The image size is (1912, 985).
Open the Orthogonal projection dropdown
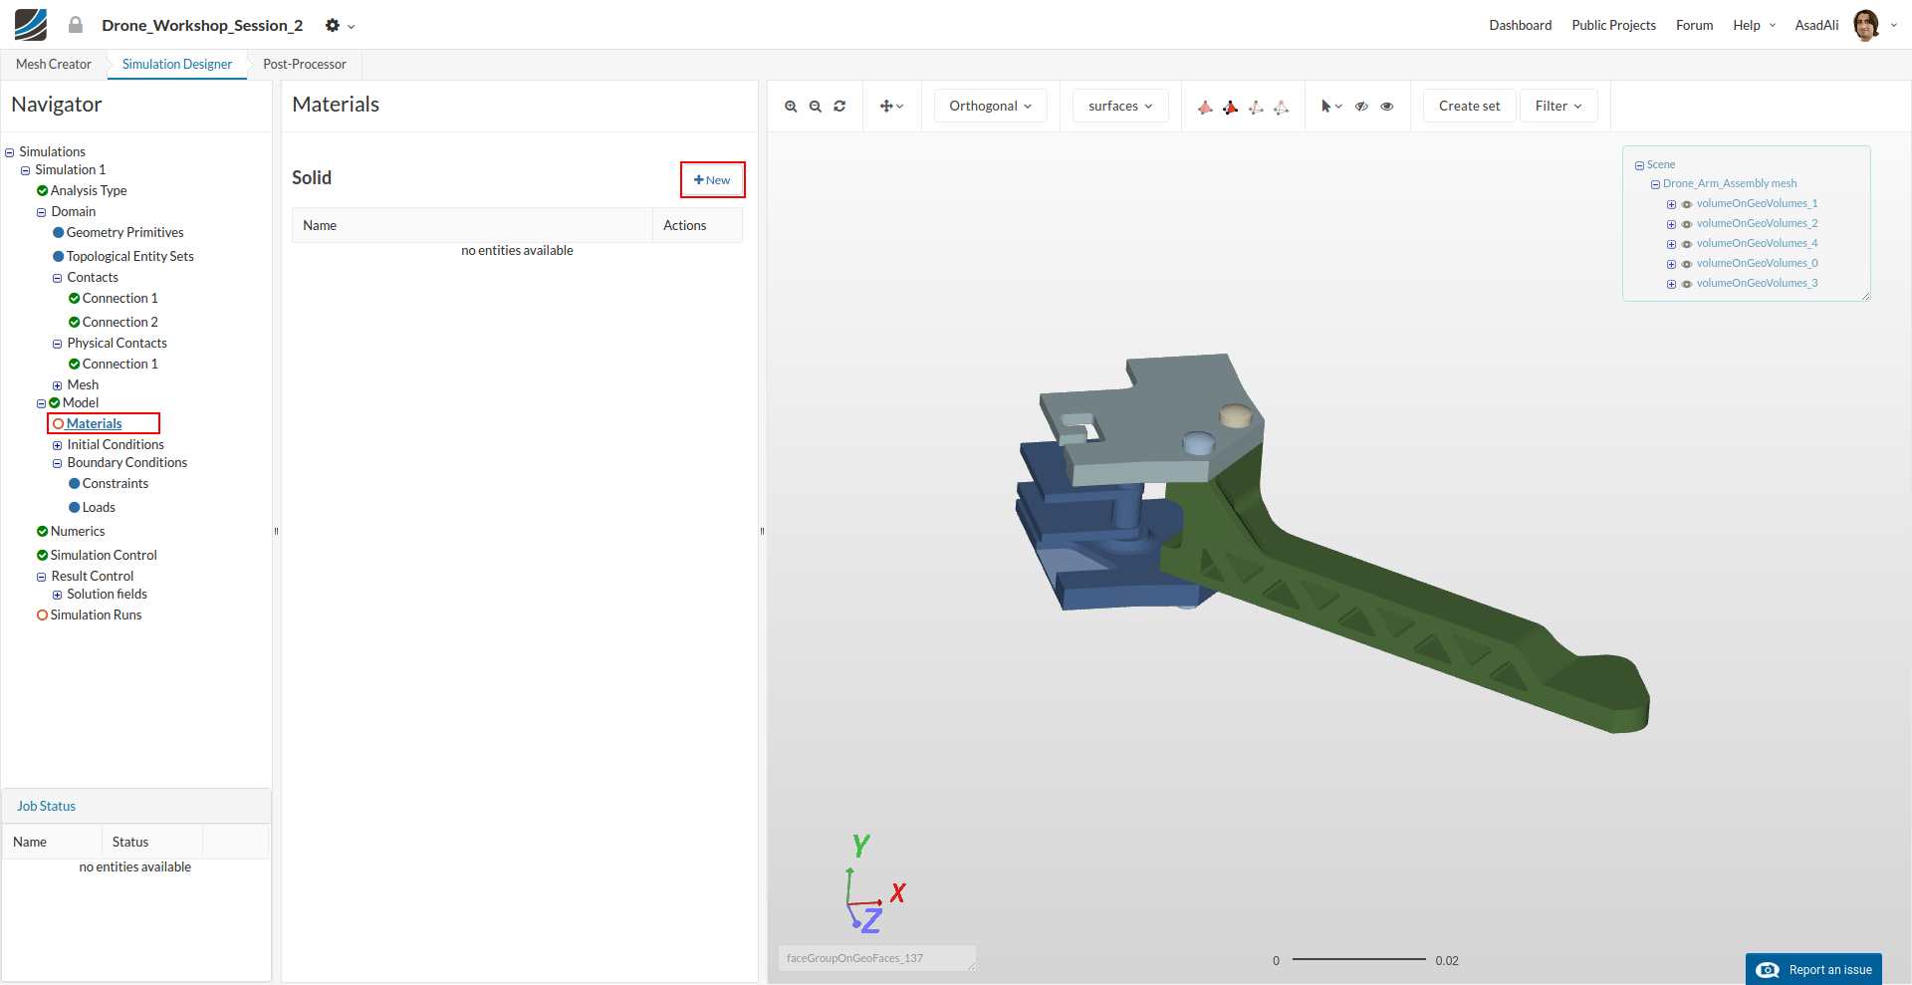click(x=990, y=107)
